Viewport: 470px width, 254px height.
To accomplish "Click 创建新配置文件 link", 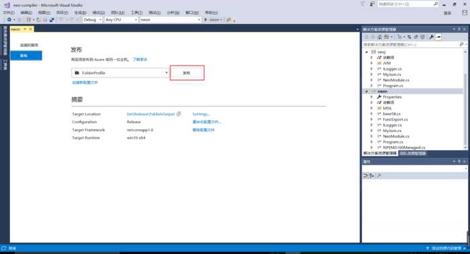I will [85, 82].
